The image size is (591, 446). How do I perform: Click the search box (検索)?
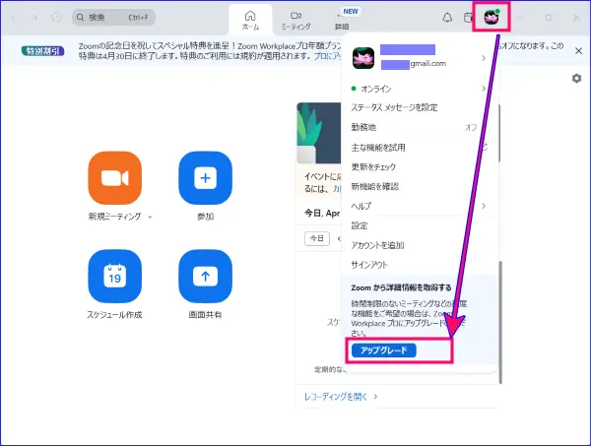(x=113, y=18)
